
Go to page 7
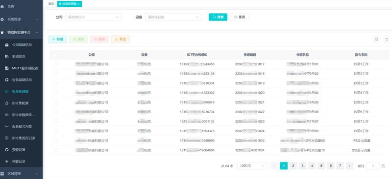click(x=340, y=166)
